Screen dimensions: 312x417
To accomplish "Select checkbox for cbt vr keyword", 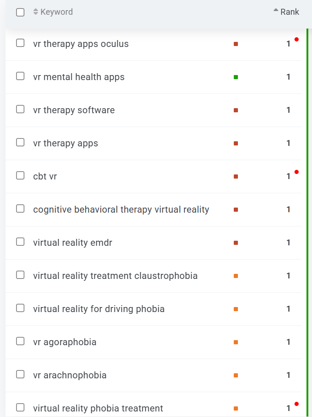I will click(x=20, y=176).
